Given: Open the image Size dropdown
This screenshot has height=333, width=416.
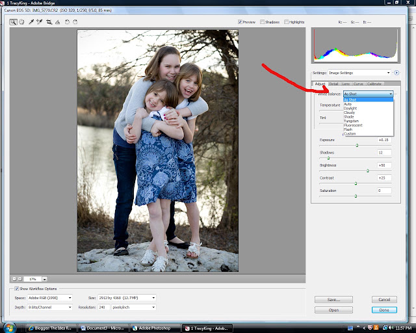Looking at the screenshot, I should (127, 298).
